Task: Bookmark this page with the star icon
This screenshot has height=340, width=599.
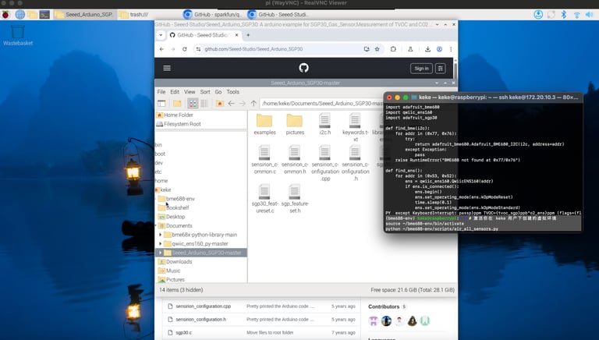Action: 377,49
